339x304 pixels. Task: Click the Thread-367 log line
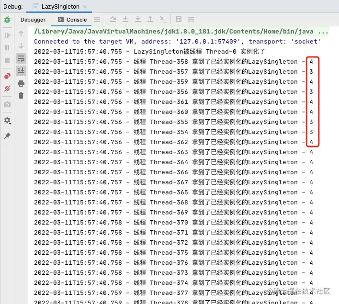(174, 182)
